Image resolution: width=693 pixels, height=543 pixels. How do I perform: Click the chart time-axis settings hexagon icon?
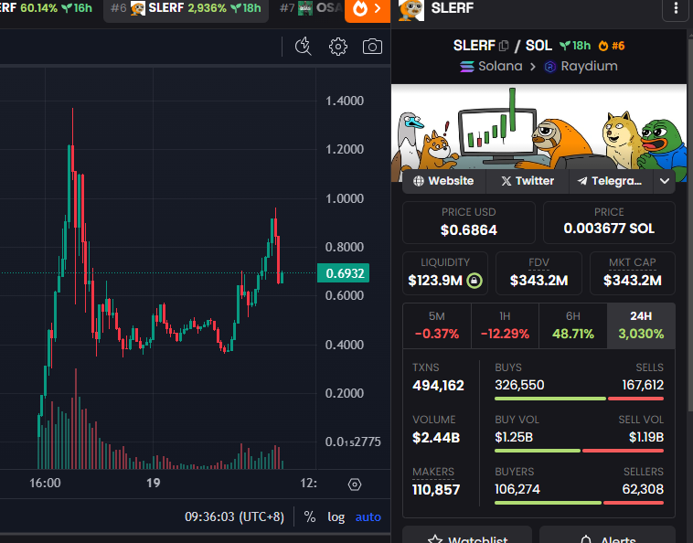tap(355, 484)
